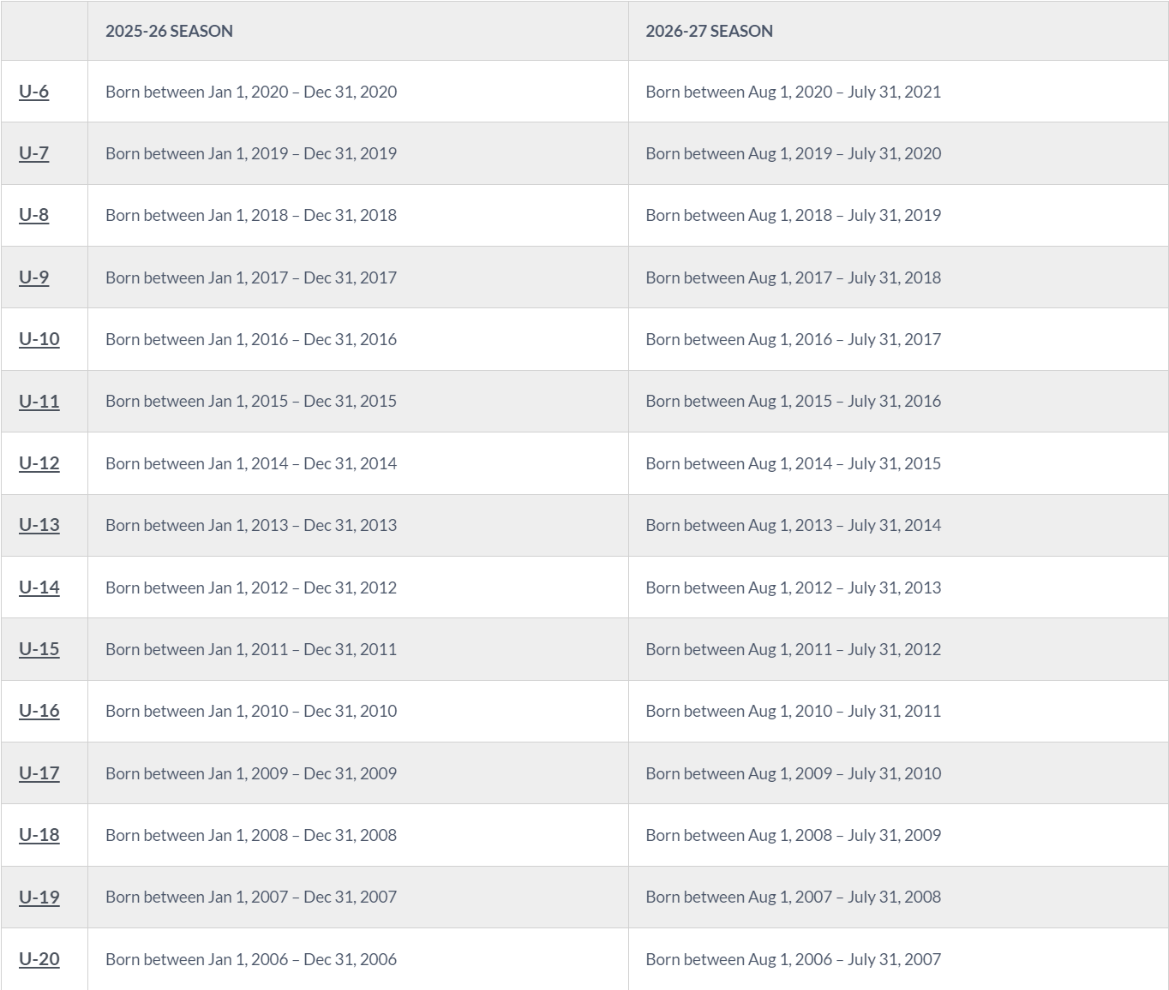Open the U-6 age group link
The width and height of the screenshot is (1169, 990).
(x=34, y=92)
